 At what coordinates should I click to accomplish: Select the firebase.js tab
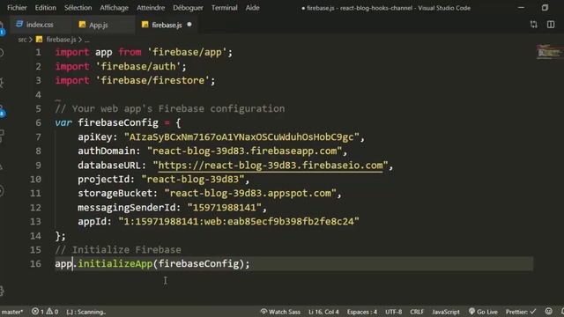coord(167,25)
